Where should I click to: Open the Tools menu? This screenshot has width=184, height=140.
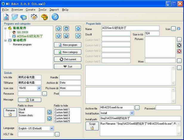pos(42,10)
